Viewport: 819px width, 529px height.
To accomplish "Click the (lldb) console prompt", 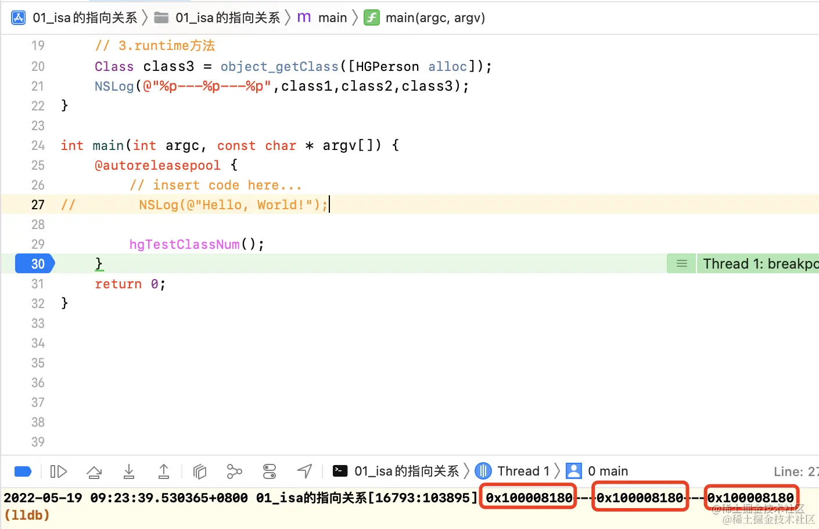I will pos(27,515).
